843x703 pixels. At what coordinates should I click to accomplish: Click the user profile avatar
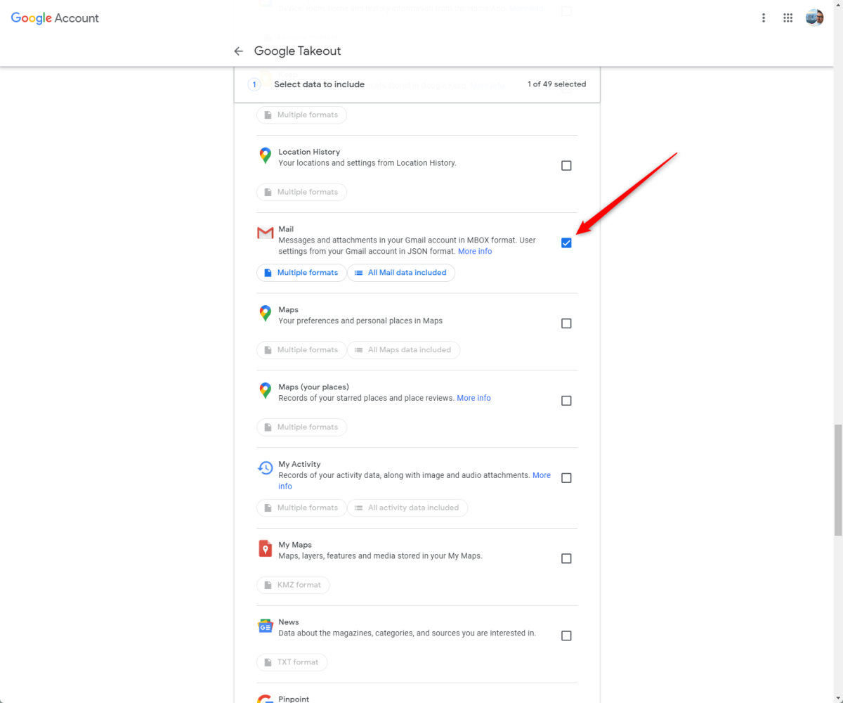coord(814,17)
